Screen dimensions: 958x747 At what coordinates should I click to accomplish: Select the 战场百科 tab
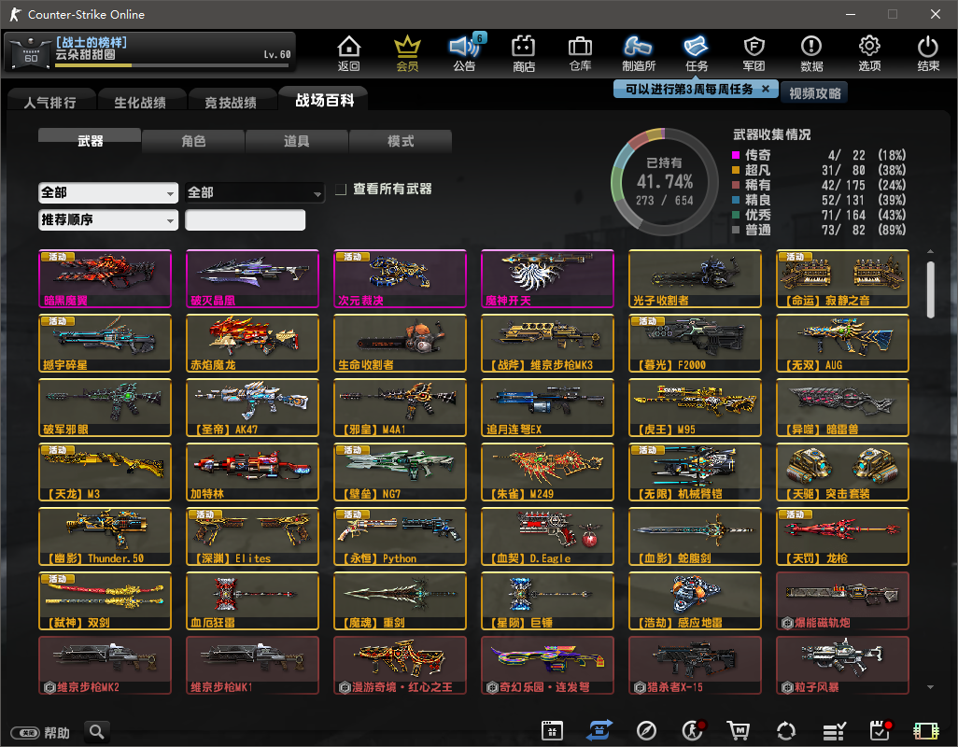click(324, 100)
